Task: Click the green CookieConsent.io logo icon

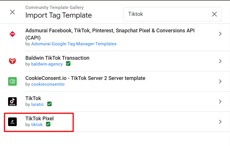Action: click(x=12, y=81)
